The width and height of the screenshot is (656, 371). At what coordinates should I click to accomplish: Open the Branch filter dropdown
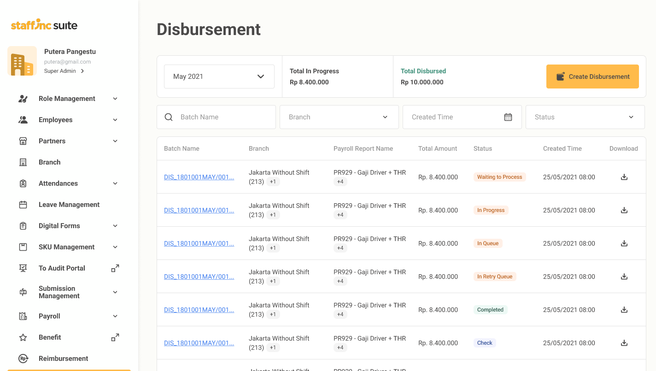pos(339,117)
